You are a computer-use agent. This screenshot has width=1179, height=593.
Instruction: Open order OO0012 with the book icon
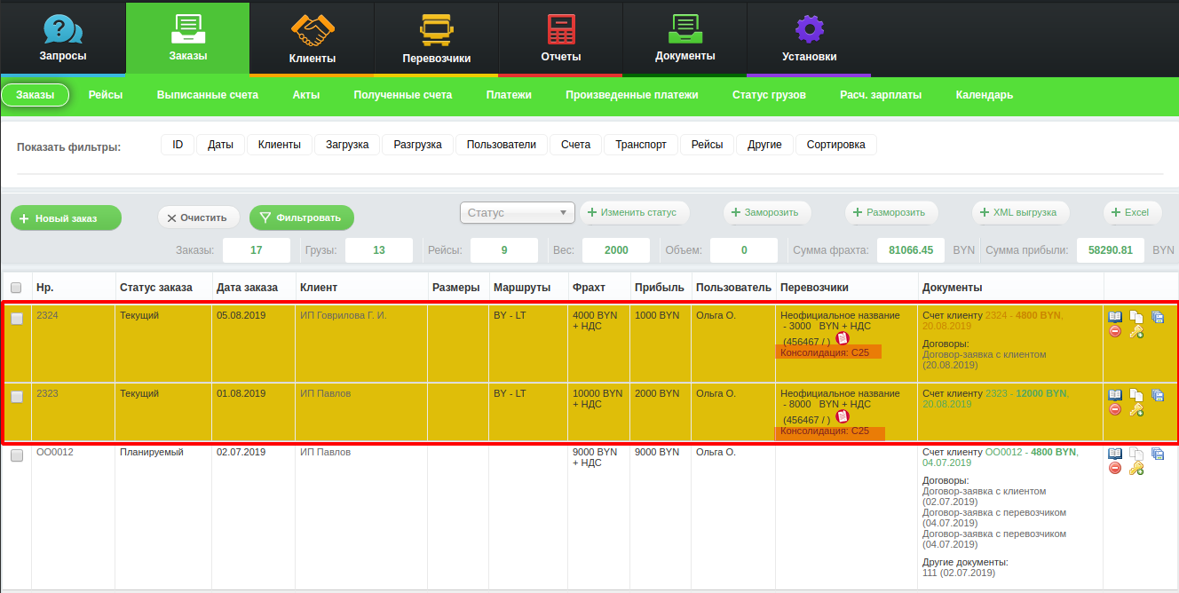coord(1115,454)
